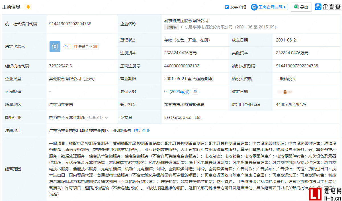Expand industry dropdown chevron after C3824
The height and width of the screenshot is (201, 342).
(x=107, y=118)
